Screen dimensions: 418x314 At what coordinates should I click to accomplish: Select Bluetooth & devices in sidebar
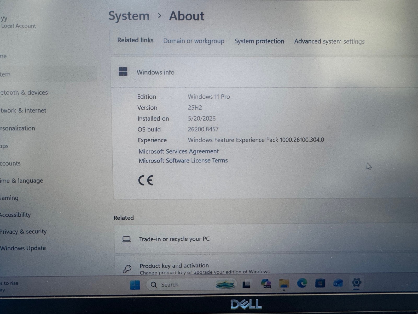click(24, 93)
